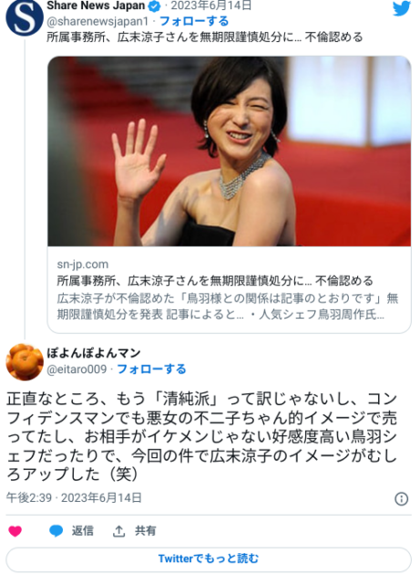Follow Share News Japan via フォローする
420x575 pixels.
(x=194, y=21)
